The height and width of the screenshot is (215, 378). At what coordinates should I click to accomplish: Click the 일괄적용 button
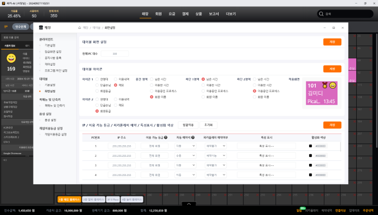[x=188, y=124]
